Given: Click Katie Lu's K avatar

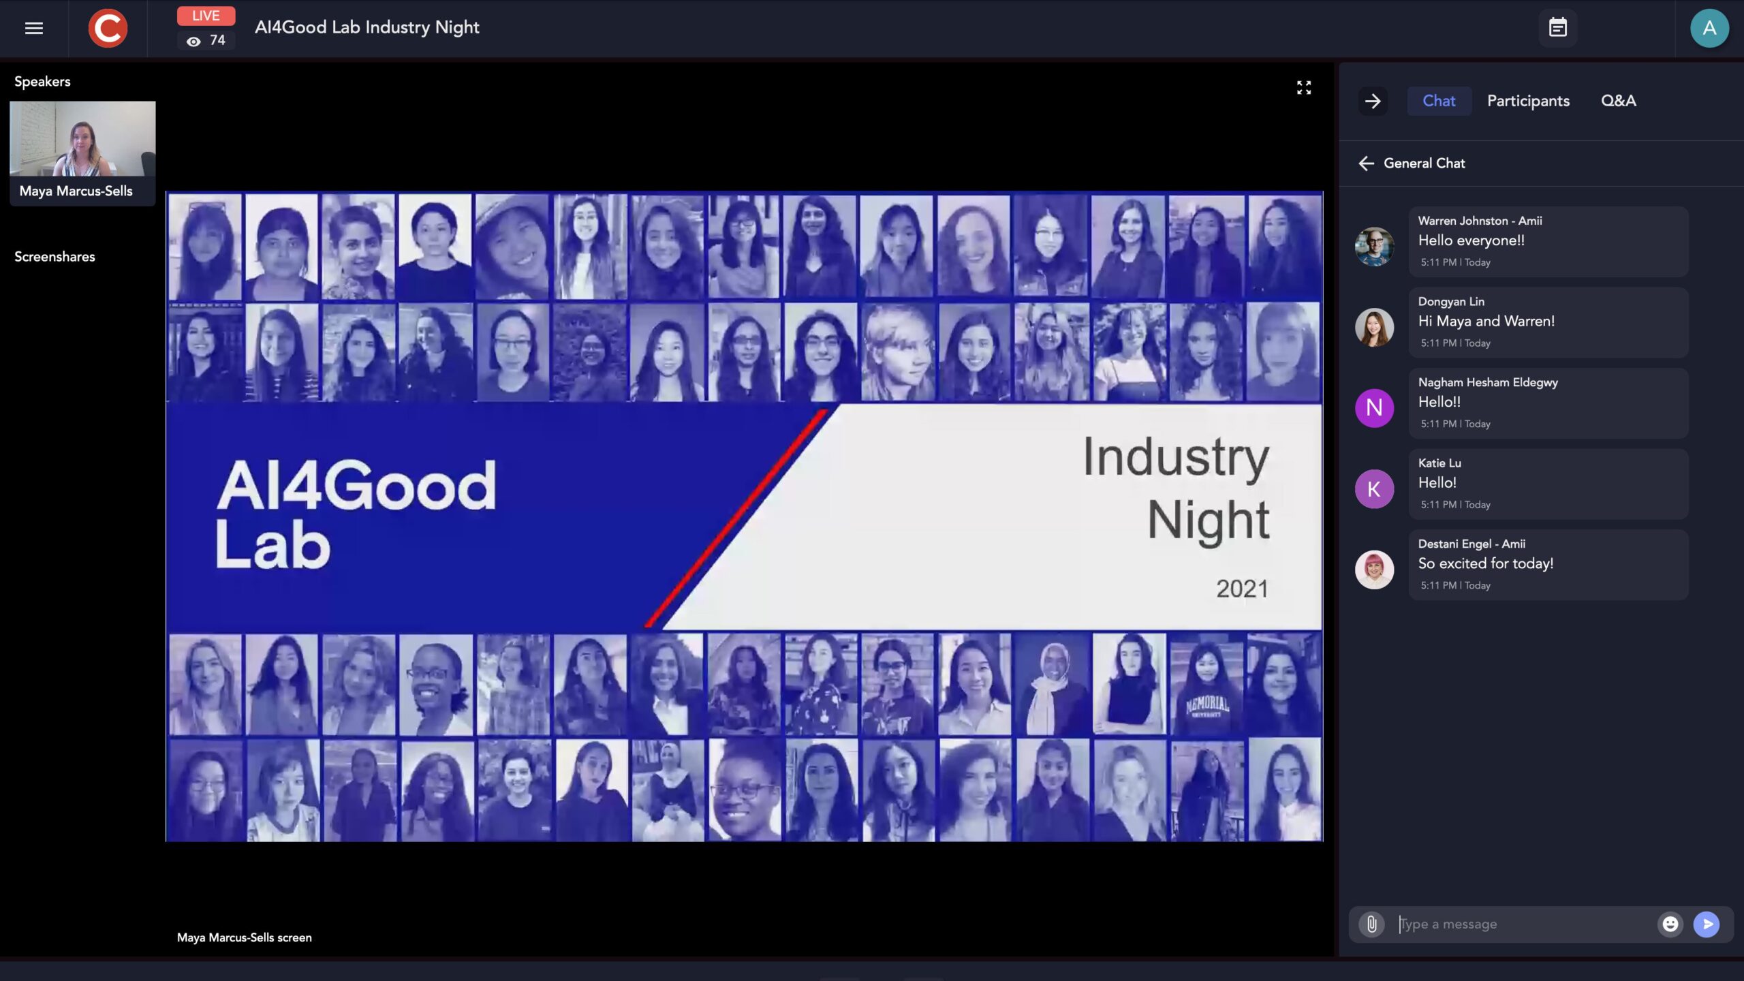Looking at the screenshot, I should click(x=1374, y=488).
